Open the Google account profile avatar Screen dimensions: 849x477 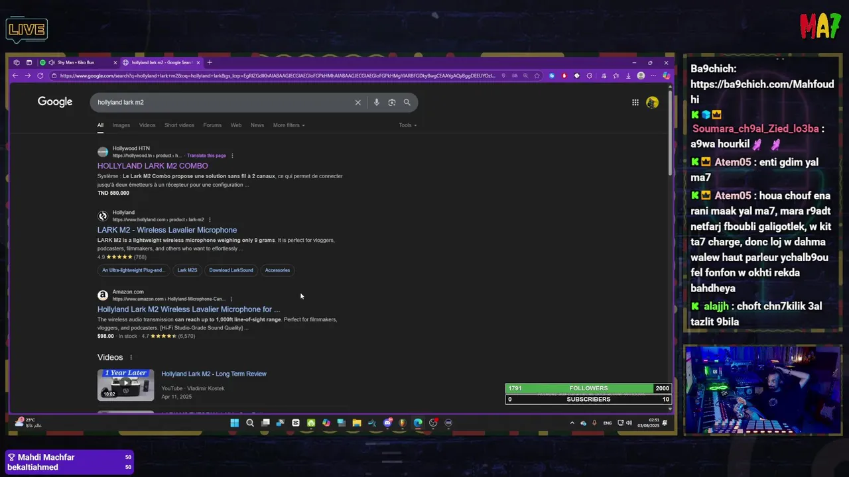[652, 102]
